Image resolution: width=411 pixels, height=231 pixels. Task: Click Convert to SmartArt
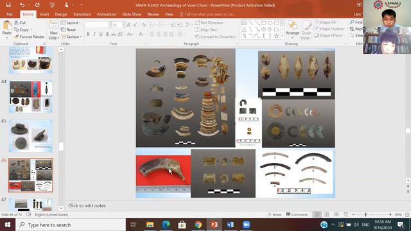pos(216,37)
